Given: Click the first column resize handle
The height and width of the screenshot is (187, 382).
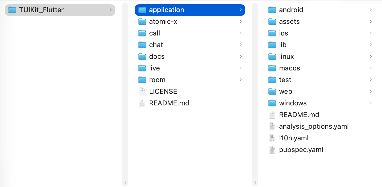Looking at the screenshot, I should [x=125, y=182].
